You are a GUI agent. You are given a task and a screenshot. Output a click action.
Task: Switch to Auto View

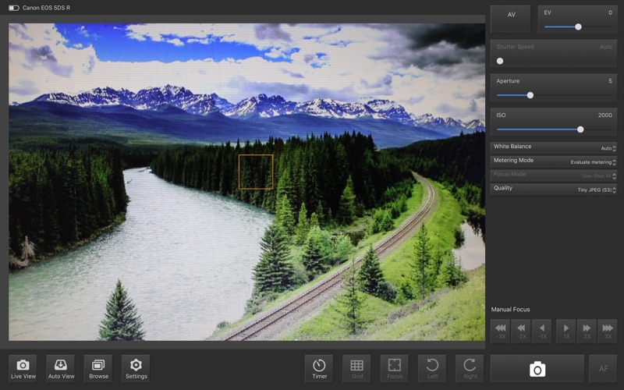(x=61, y=369)
